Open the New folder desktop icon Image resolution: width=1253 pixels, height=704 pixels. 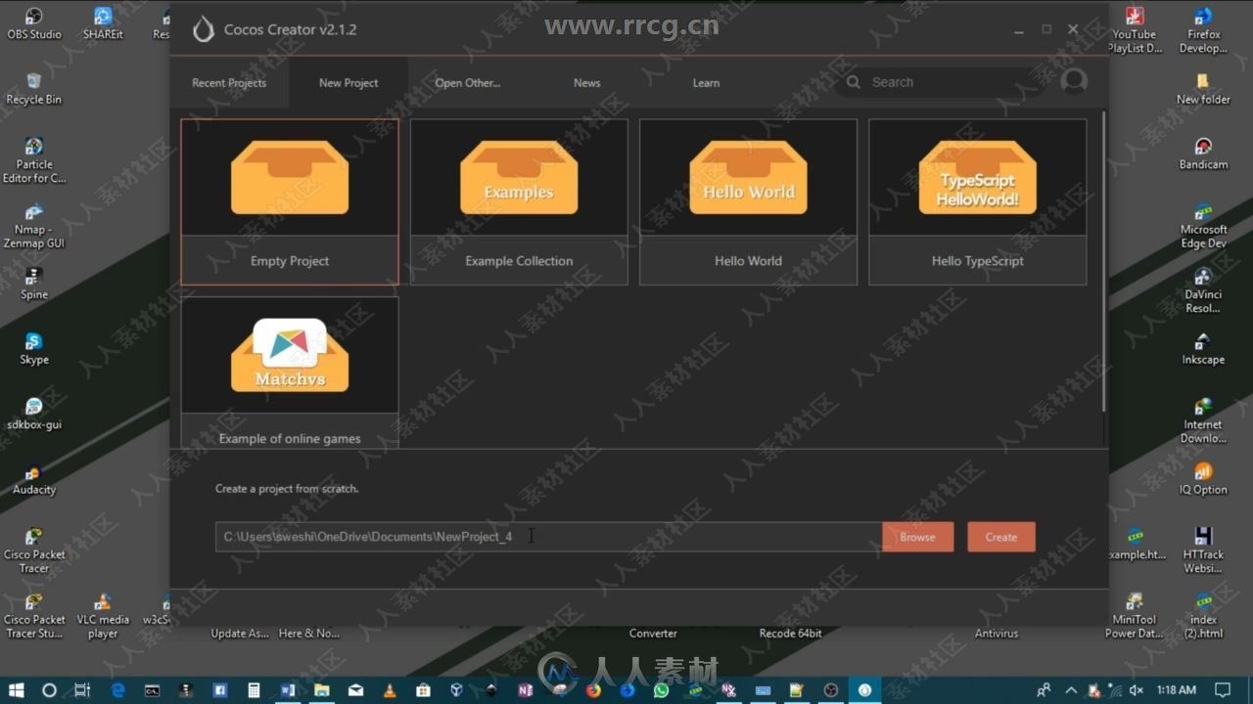1203,88
